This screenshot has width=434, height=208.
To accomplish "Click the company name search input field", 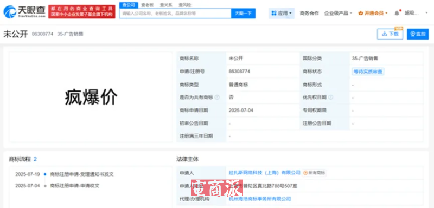I will tap(175, 13).
